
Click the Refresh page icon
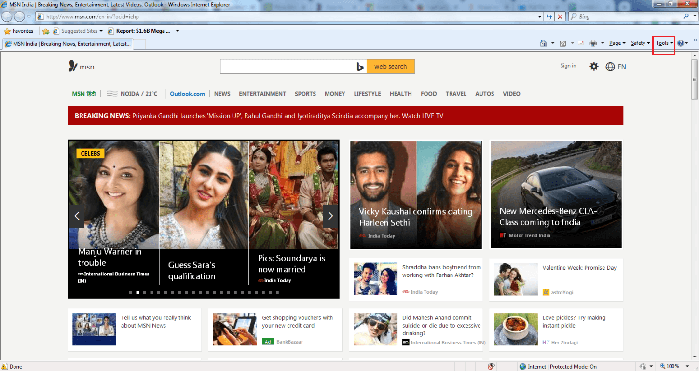tap(549, 17)
